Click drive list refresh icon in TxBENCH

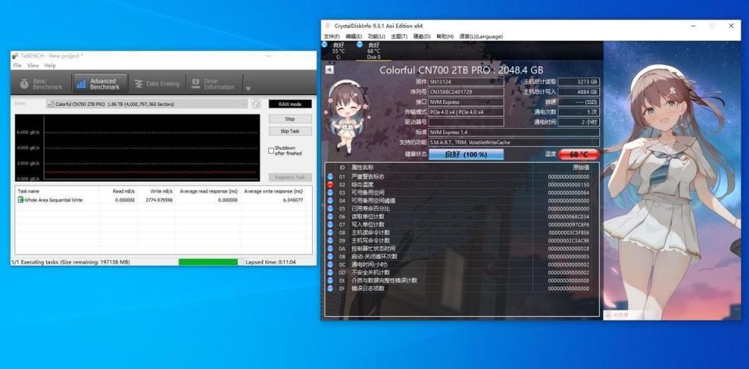[257, 104]
